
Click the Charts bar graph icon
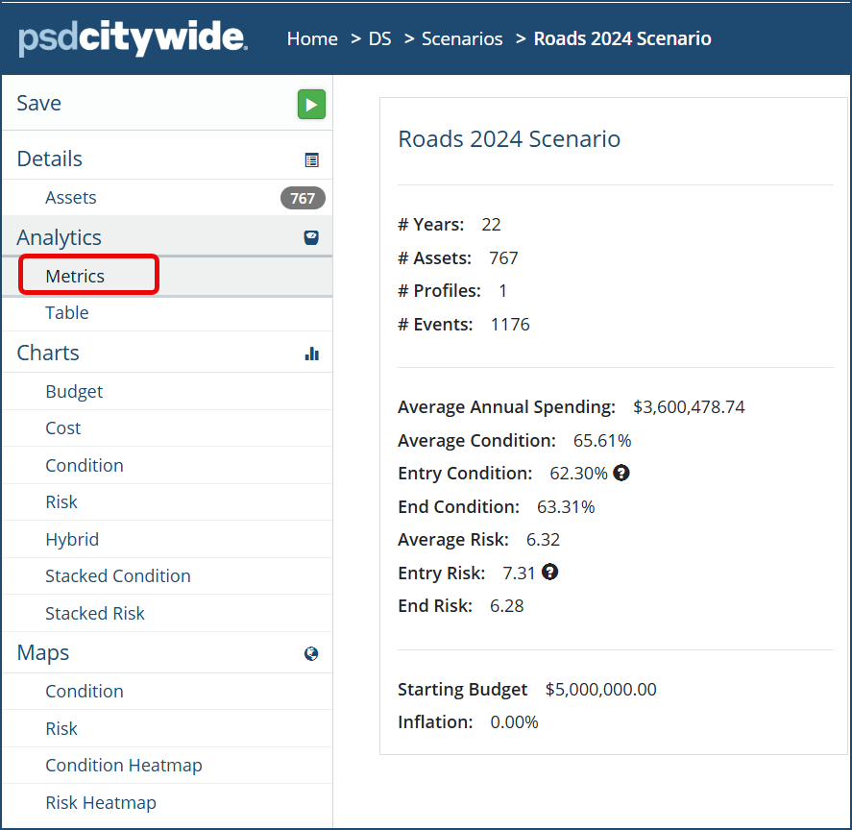312,354
